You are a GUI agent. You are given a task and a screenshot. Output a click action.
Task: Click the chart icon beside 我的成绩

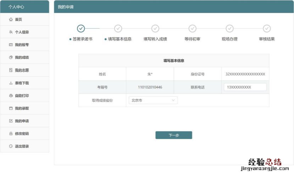pyautogui.click(x=11, y=58)
